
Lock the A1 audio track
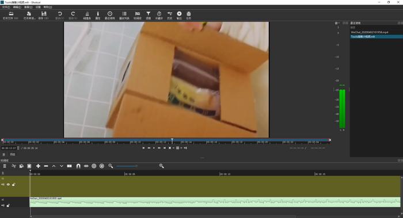click(8, 205)
